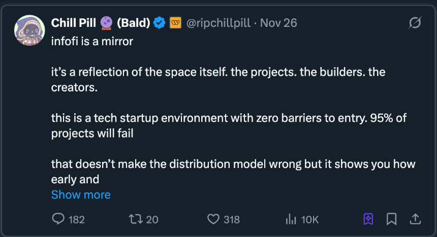Viewport: 437px width, 237px height.
Task: Expand the tweet with Show more
Action: coord(81,195)
